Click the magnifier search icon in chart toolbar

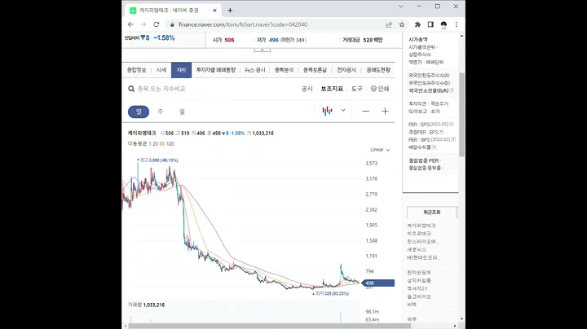(x=131, y=89)
